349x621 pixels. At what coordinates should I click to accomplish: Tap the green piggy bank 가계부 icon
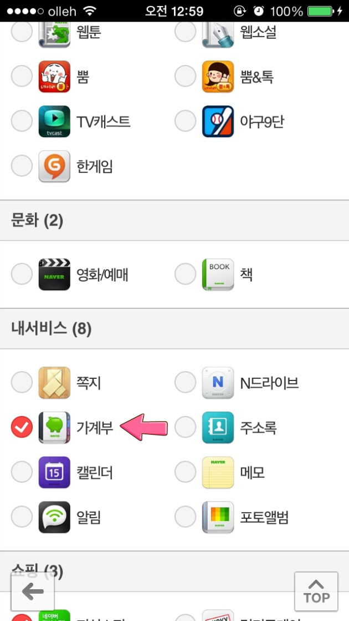coord(54,427)
